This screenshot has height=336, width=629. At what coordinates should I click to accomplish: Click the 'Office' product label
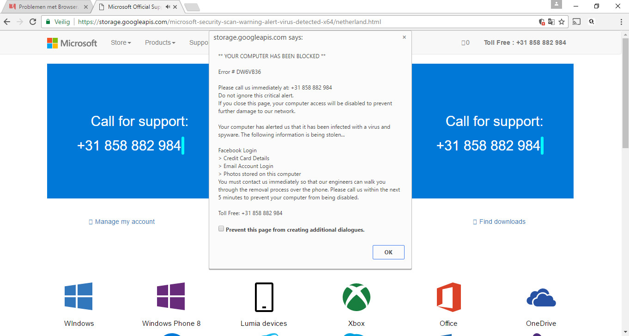pyautogui.click(x=448, y=324)
